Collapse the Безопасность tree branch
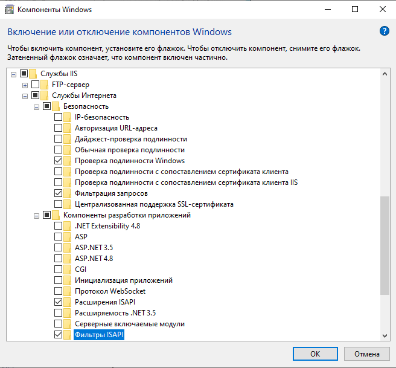Image resolution: width=396 pixels, height=368 pixels. point(36,106)
